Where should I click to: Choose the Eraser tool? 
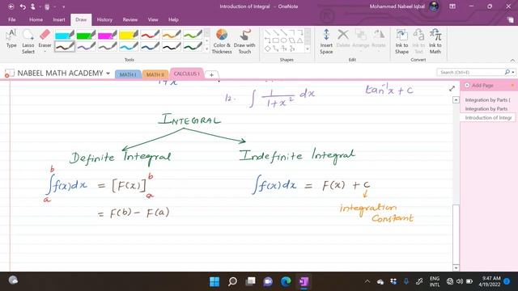45,40
